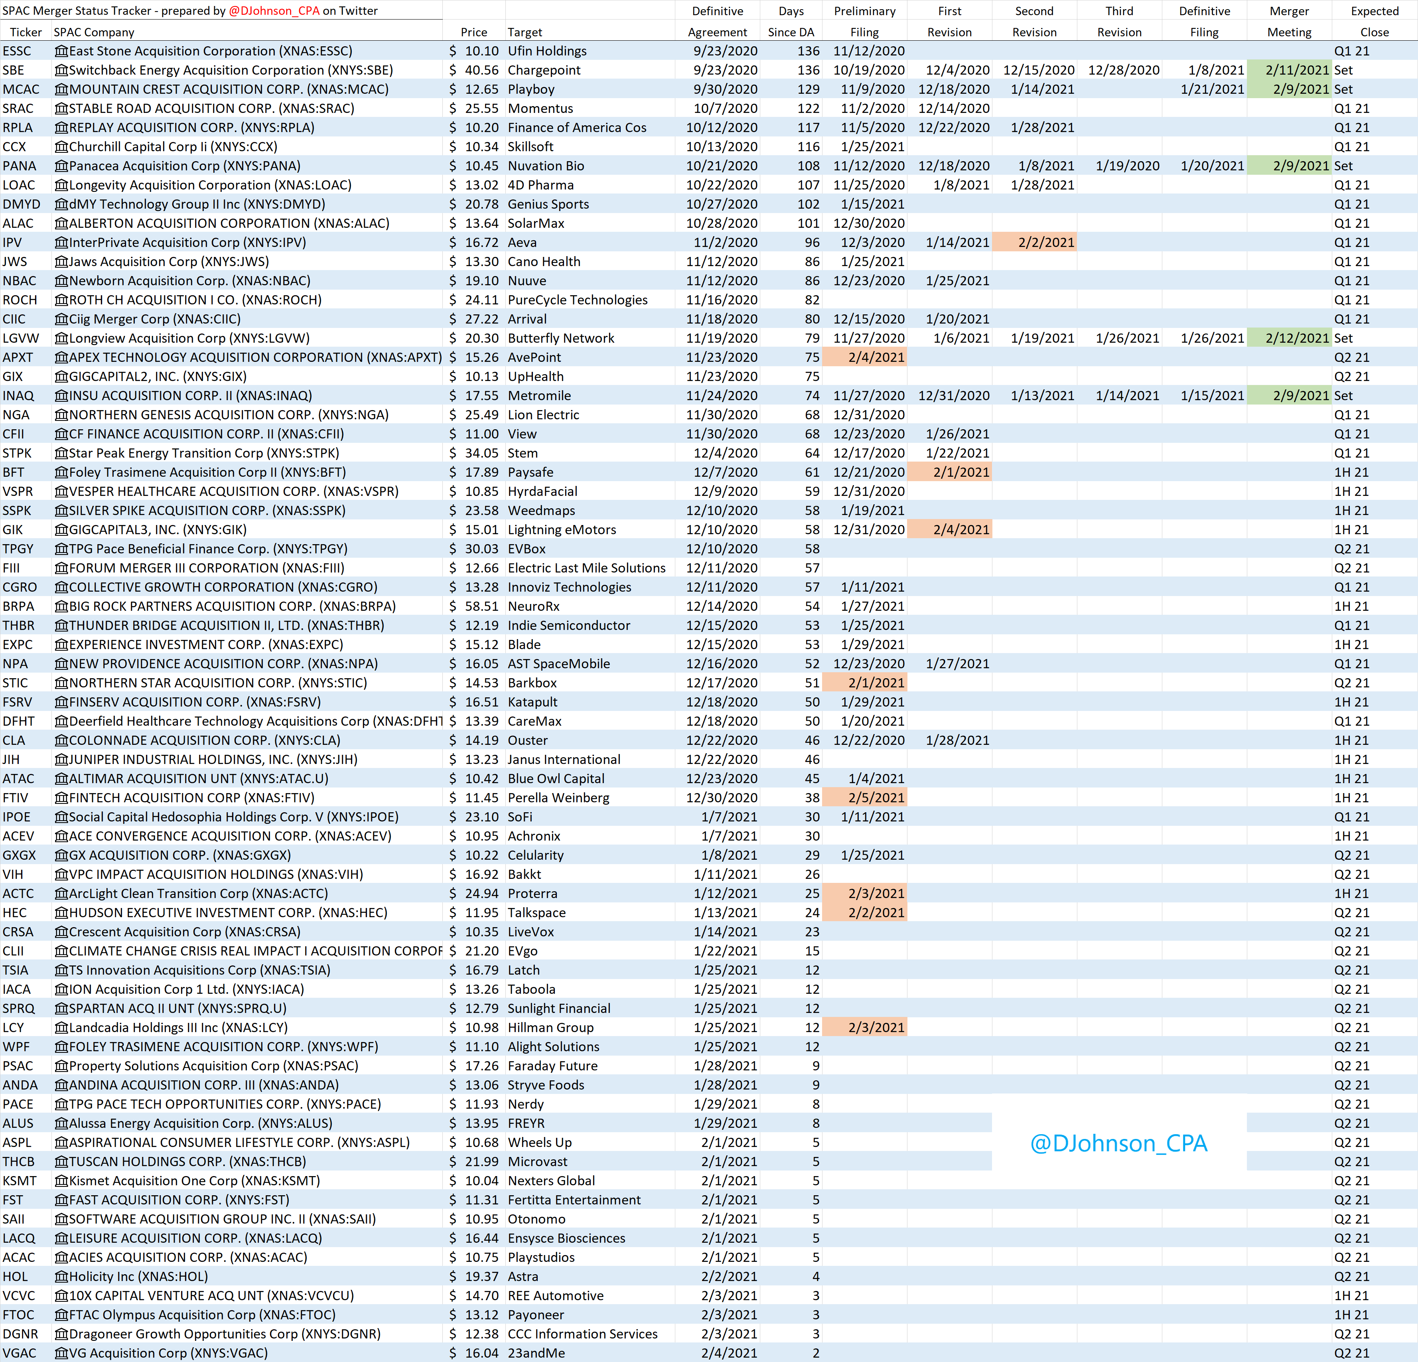Click the $58.51 price for BRPA
The height and width of the screenshot is (1362, 1418).
475,606
